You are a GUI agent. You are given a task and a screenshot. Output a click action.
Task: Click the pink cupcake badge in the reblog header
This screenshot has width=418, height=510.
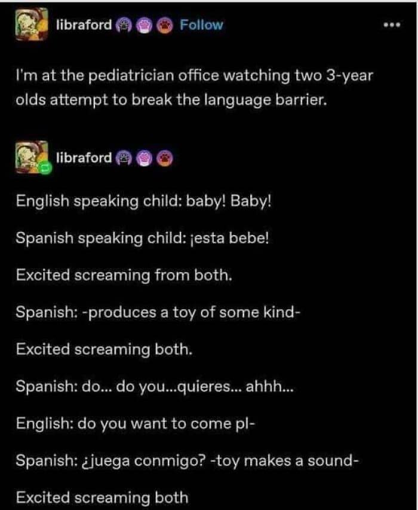144,158
